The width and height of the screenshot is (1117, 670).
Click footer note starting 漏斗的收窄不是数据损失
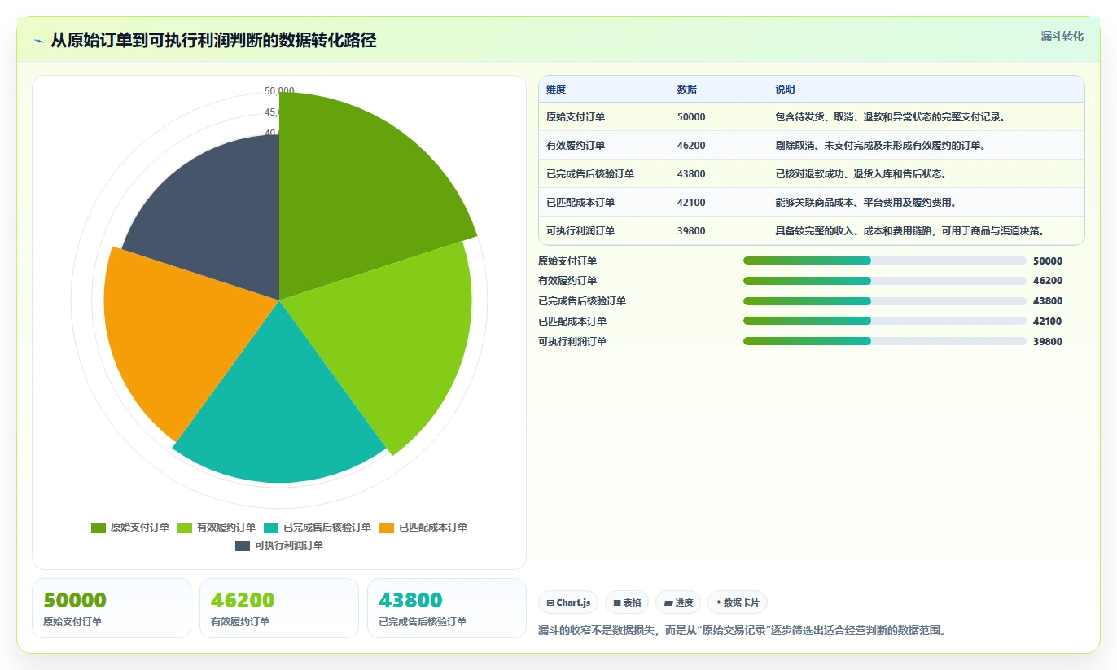click(x=742, y=631)
